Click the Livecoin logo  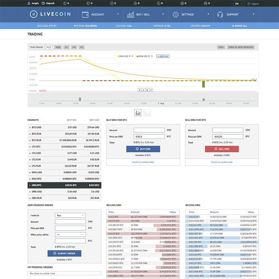[50, 14]
